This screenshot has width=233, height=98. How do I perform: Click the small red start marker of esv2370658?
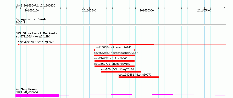coord(18,44)
